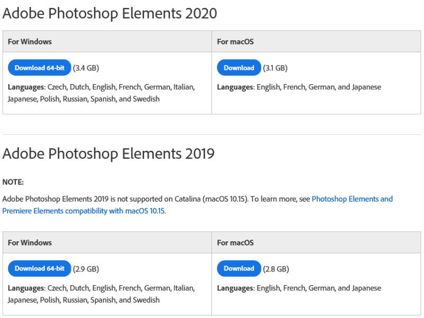
Task: Click the 2.8 GB file size text
Action: [x=276, y=269]
